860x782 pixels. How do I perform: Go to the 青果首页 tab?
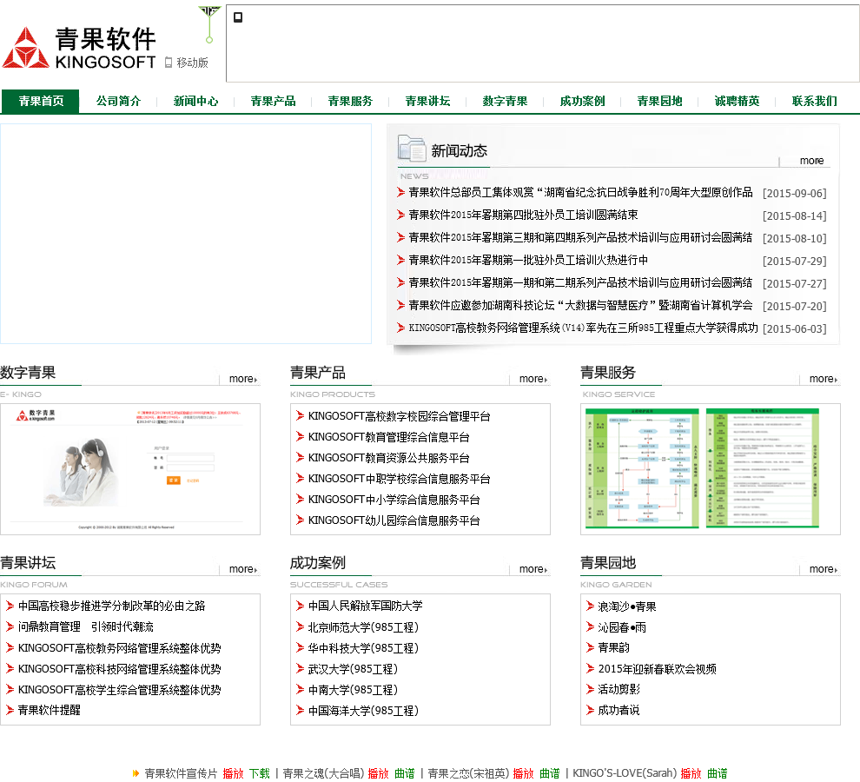point(41,101)
